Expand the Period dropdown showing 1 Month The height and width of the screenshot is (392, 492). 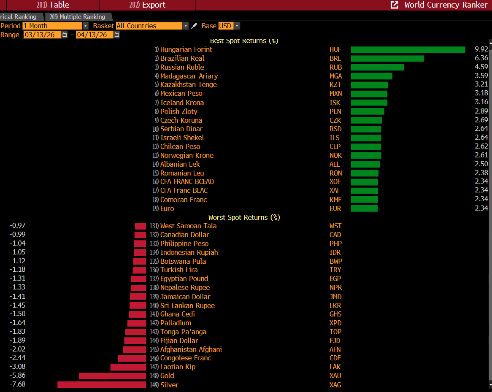pos(86,26)
